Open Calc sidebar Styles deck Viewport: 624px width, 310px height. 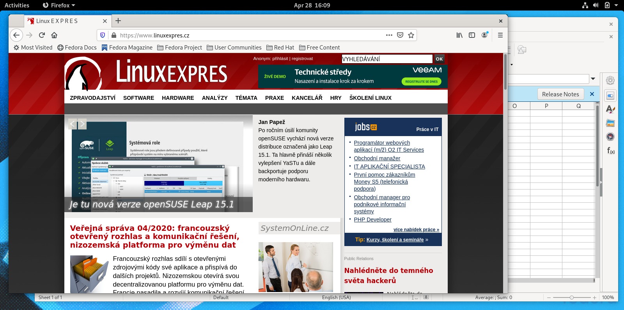pos(610,110)
